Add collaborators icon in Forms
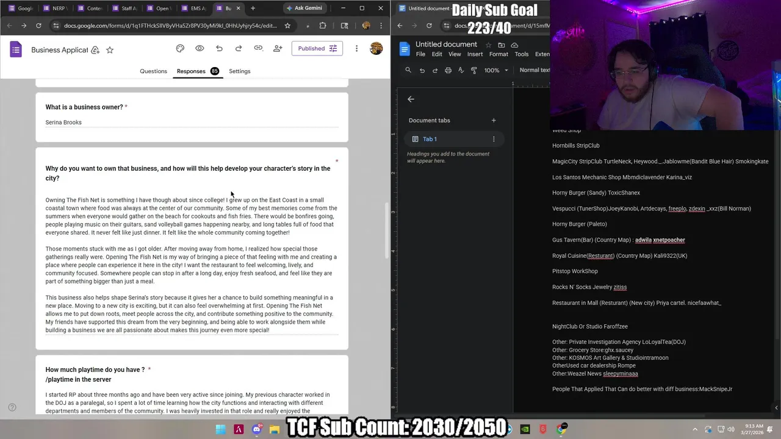Image resolution: width=781 pixels, height=439 pixels. click(278, 48)
